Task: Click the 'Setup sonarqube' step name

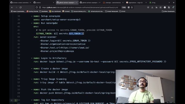Action: click(51, 16)
